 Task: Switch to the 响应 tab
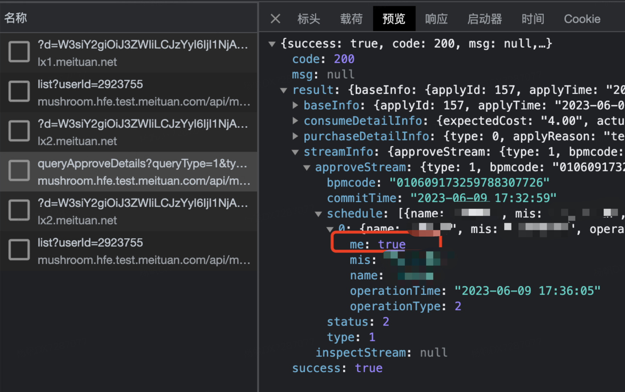tap(436, 19)
